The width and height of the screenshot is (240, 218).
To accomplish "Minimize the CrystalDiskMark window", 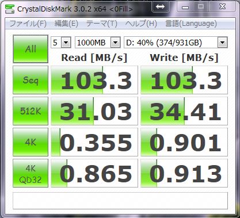I will pyautogui.click(x=185, y=7).
